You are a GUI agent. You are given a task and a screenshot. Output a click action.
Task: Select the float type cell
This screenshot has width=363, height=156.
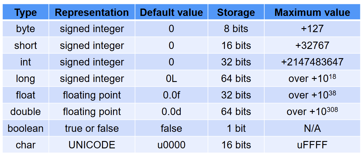click(x=25, y=95)
